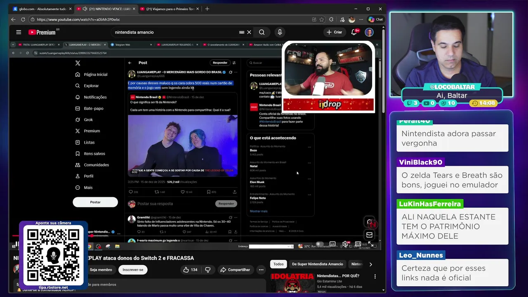
Task: Select De Super Nintendista Amancio chip
Action: point(317,264)
